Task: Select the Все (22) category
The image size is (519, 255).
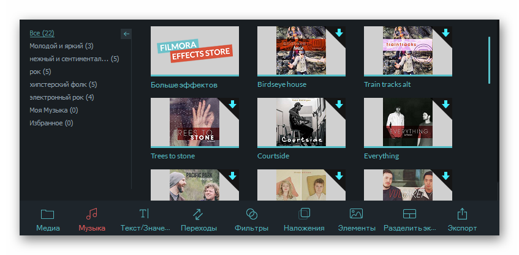Action: 42,33
